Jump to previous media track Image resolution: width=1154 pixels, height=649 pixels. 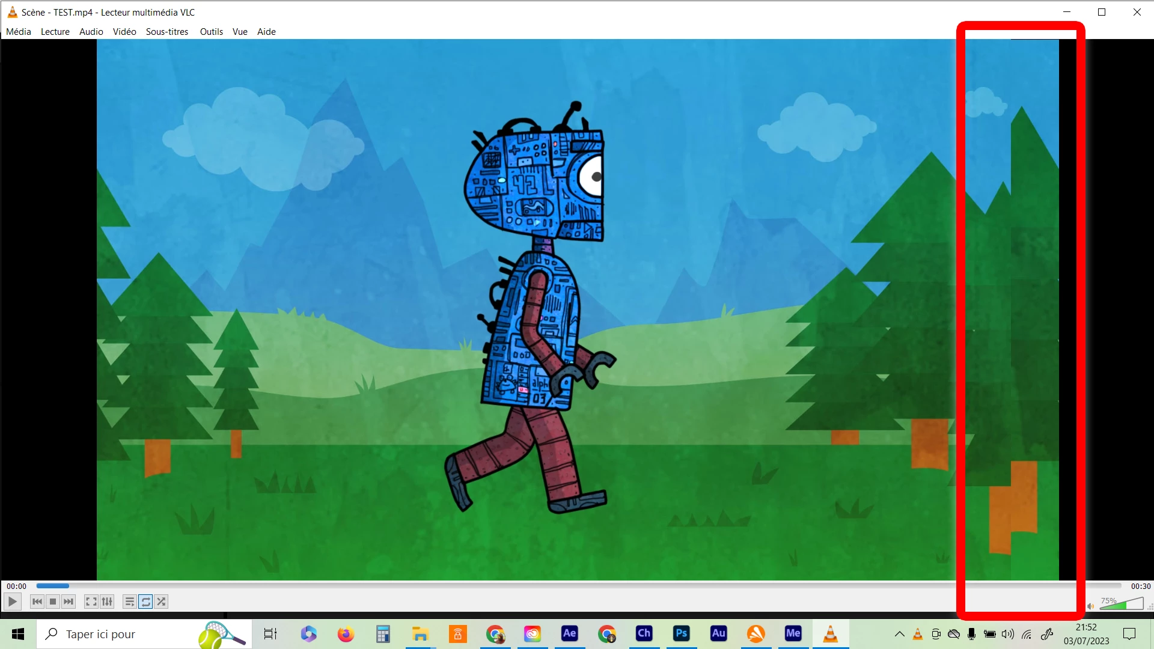tap(37, 602)
